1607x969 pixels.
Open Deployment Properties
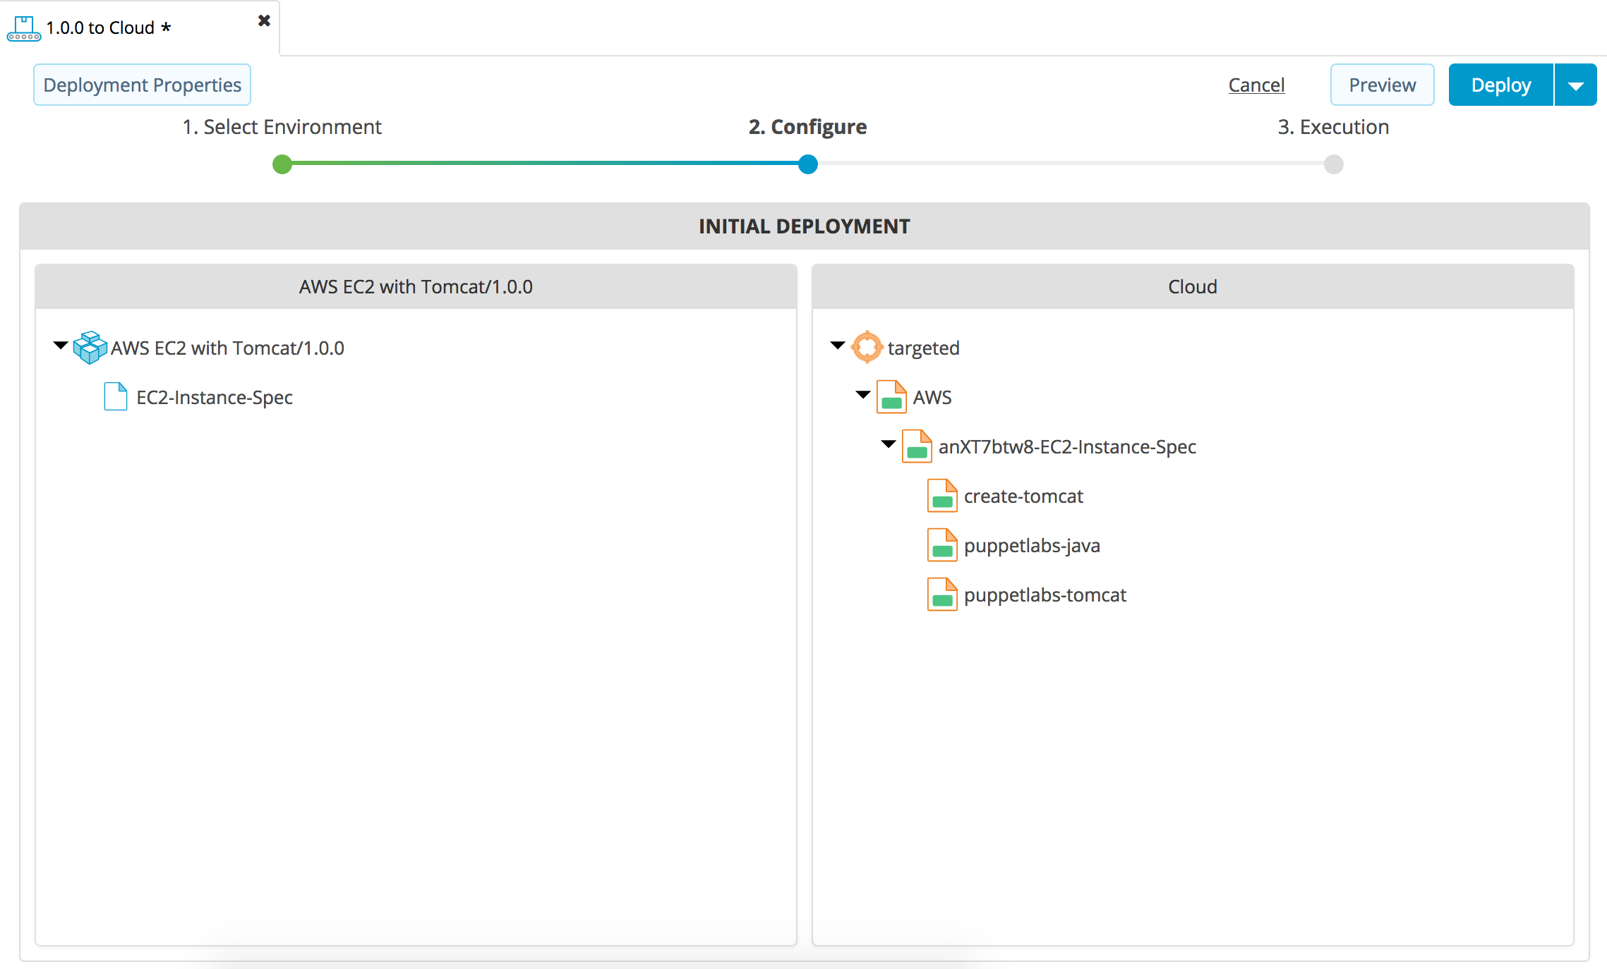click(142, 85)
